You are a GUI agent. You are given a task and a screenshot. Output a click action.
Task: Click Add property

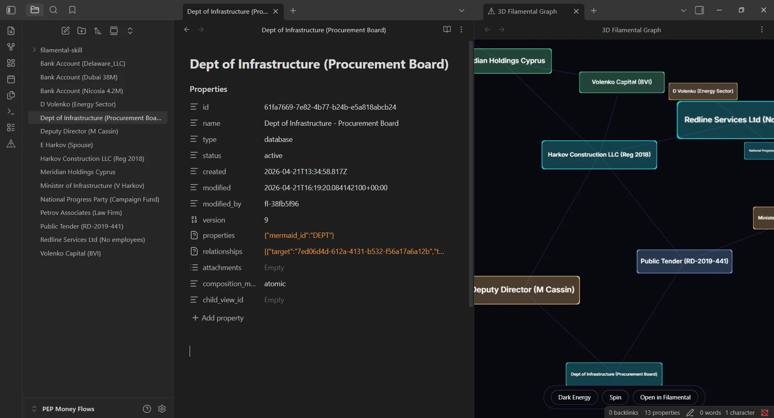click(x=218, y=318)
